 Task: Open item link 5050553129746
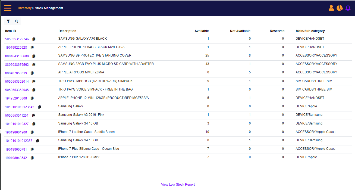(x=17, y=39)
